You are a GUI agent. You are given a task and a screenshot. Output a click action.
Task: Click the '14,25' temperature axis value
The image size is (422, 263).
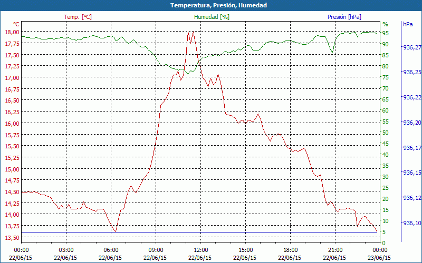[x=12, y=203]
